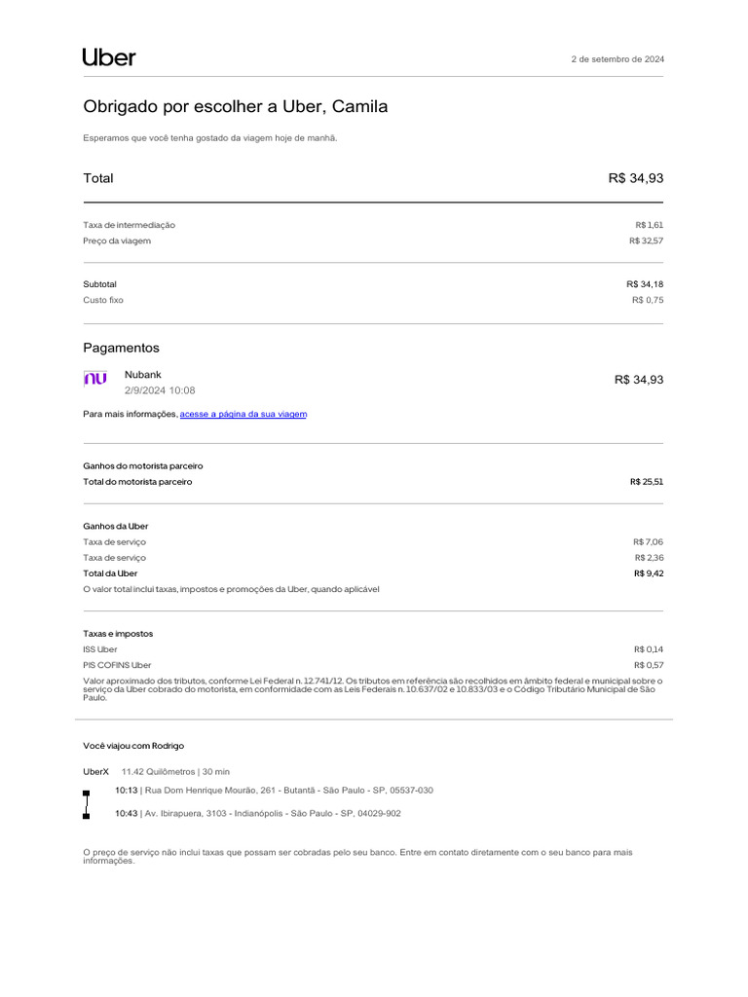Click the 'Pagamentos' section heading
Viewport: 748px width, 997px height.
pyautogui.click(x=122, y=348)
